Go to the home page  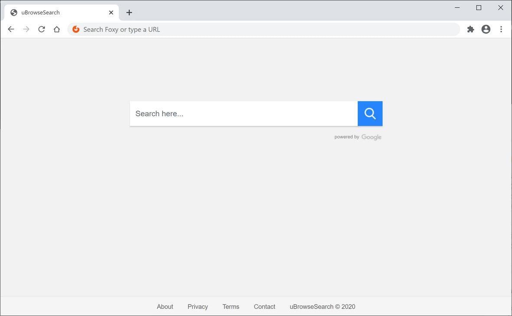click(57, 29)
